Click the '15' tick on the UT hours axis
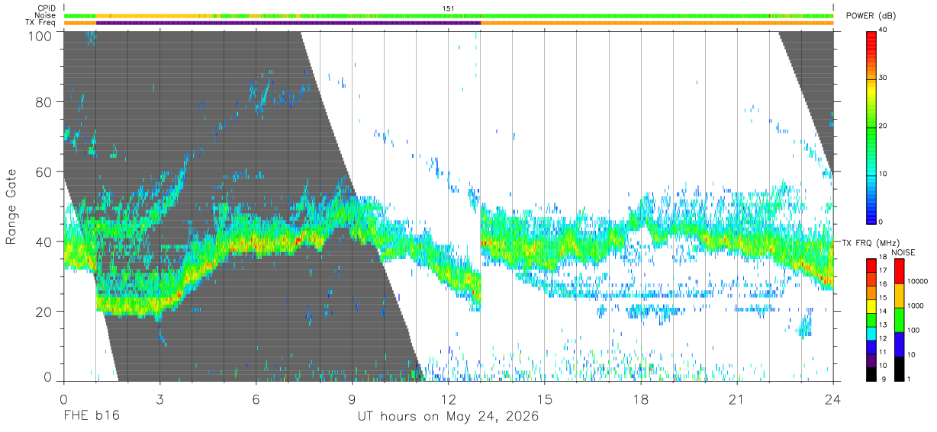The height and width of the screenshot is (432, 937). 545,399
